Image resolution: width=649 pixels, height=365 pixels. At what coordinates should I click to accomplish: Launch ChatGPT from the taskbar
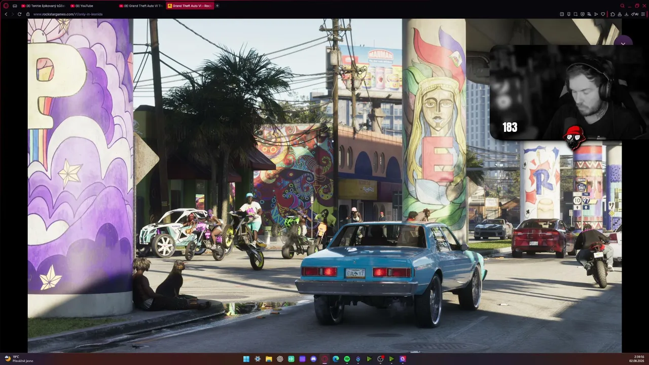pos(280,359)
